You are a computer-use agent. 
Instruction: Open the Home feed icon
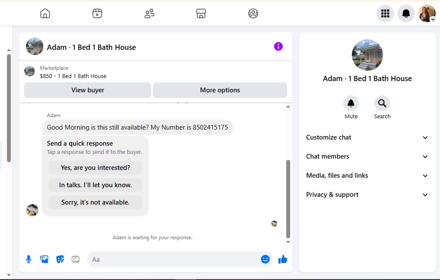click(45, 13)
